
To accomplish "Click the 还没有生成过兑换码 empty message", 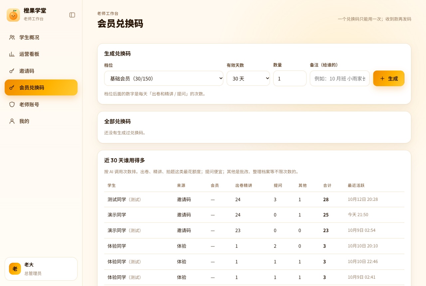I will [125, 133].
